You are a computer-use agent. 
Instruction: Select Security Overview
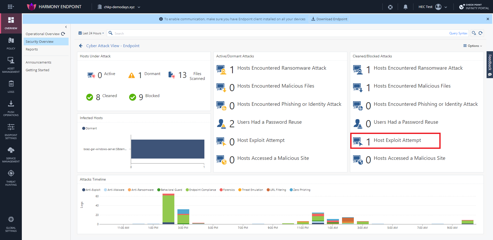(46, 41)
